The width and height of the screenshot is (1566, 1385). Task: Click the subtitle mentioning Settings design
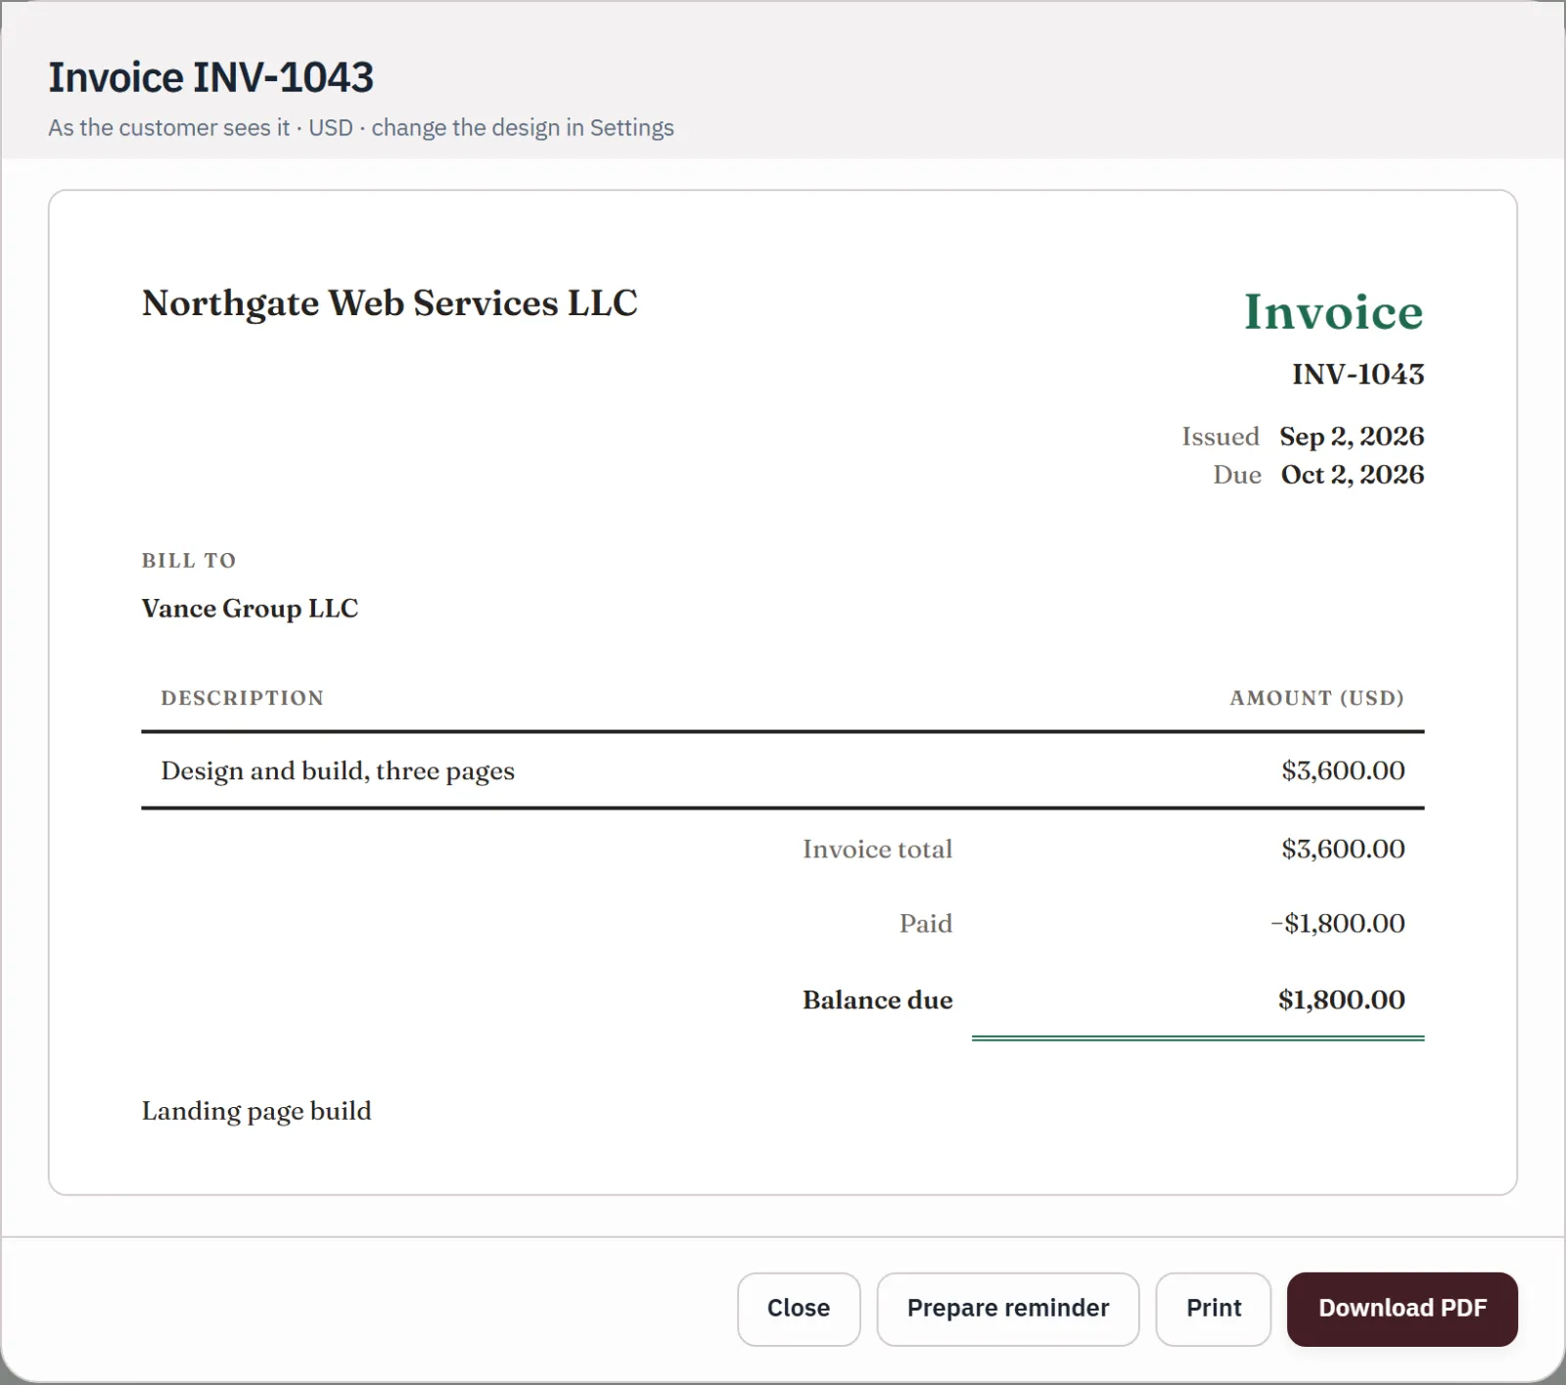coord(361,128)
